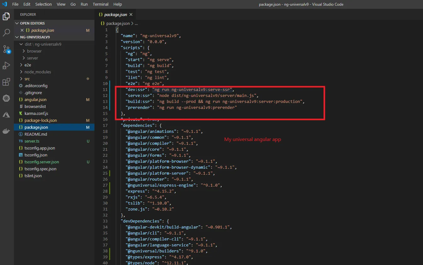
Task: Open the File menu
Action: [x=15, y=4]
